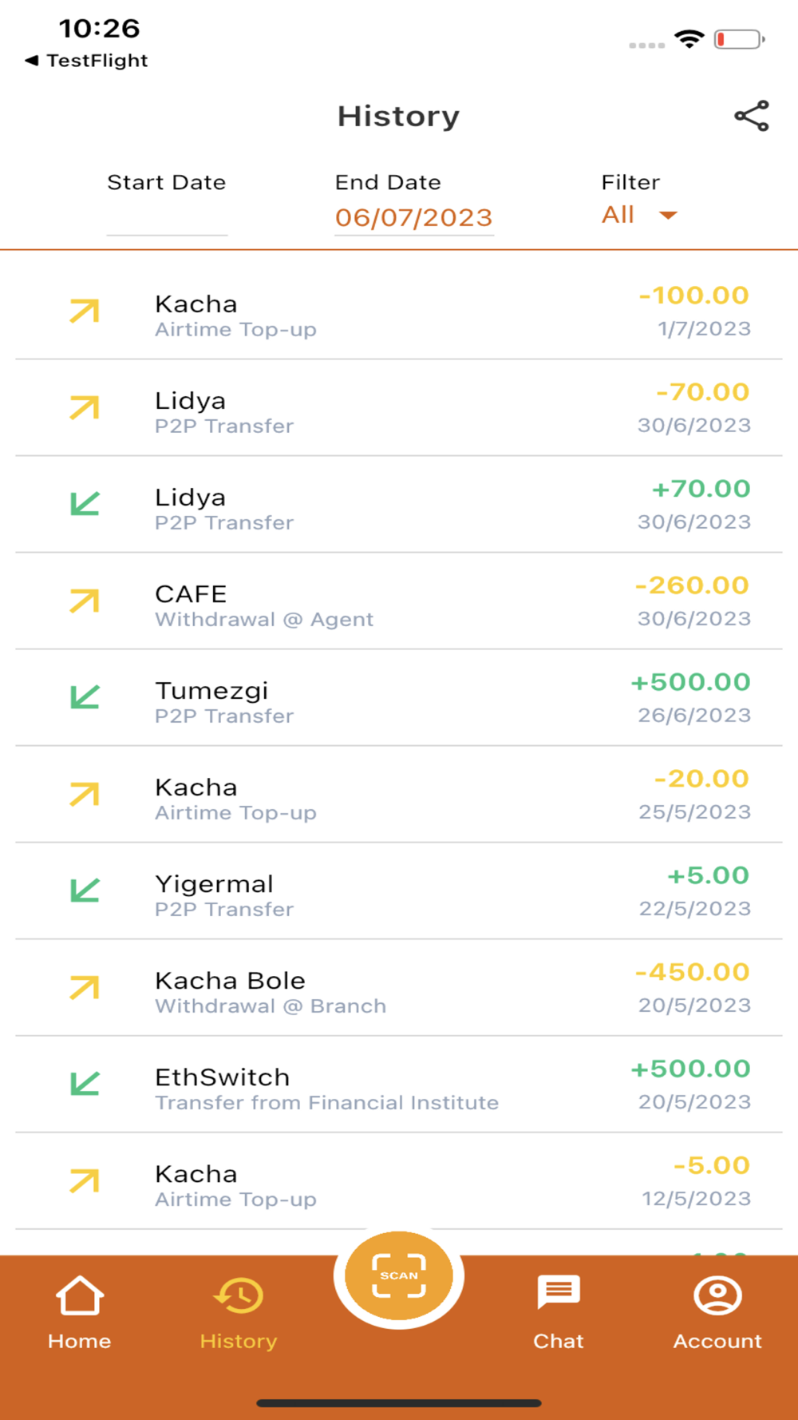Tap the Start Date field
Viewport: 798px width, 1420px height.
[167, 217]
